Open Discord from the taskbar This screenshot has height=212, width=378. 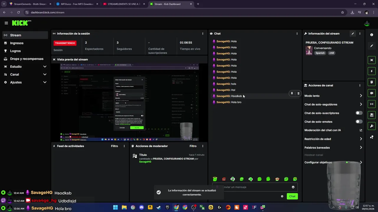(x=141, y=207)
